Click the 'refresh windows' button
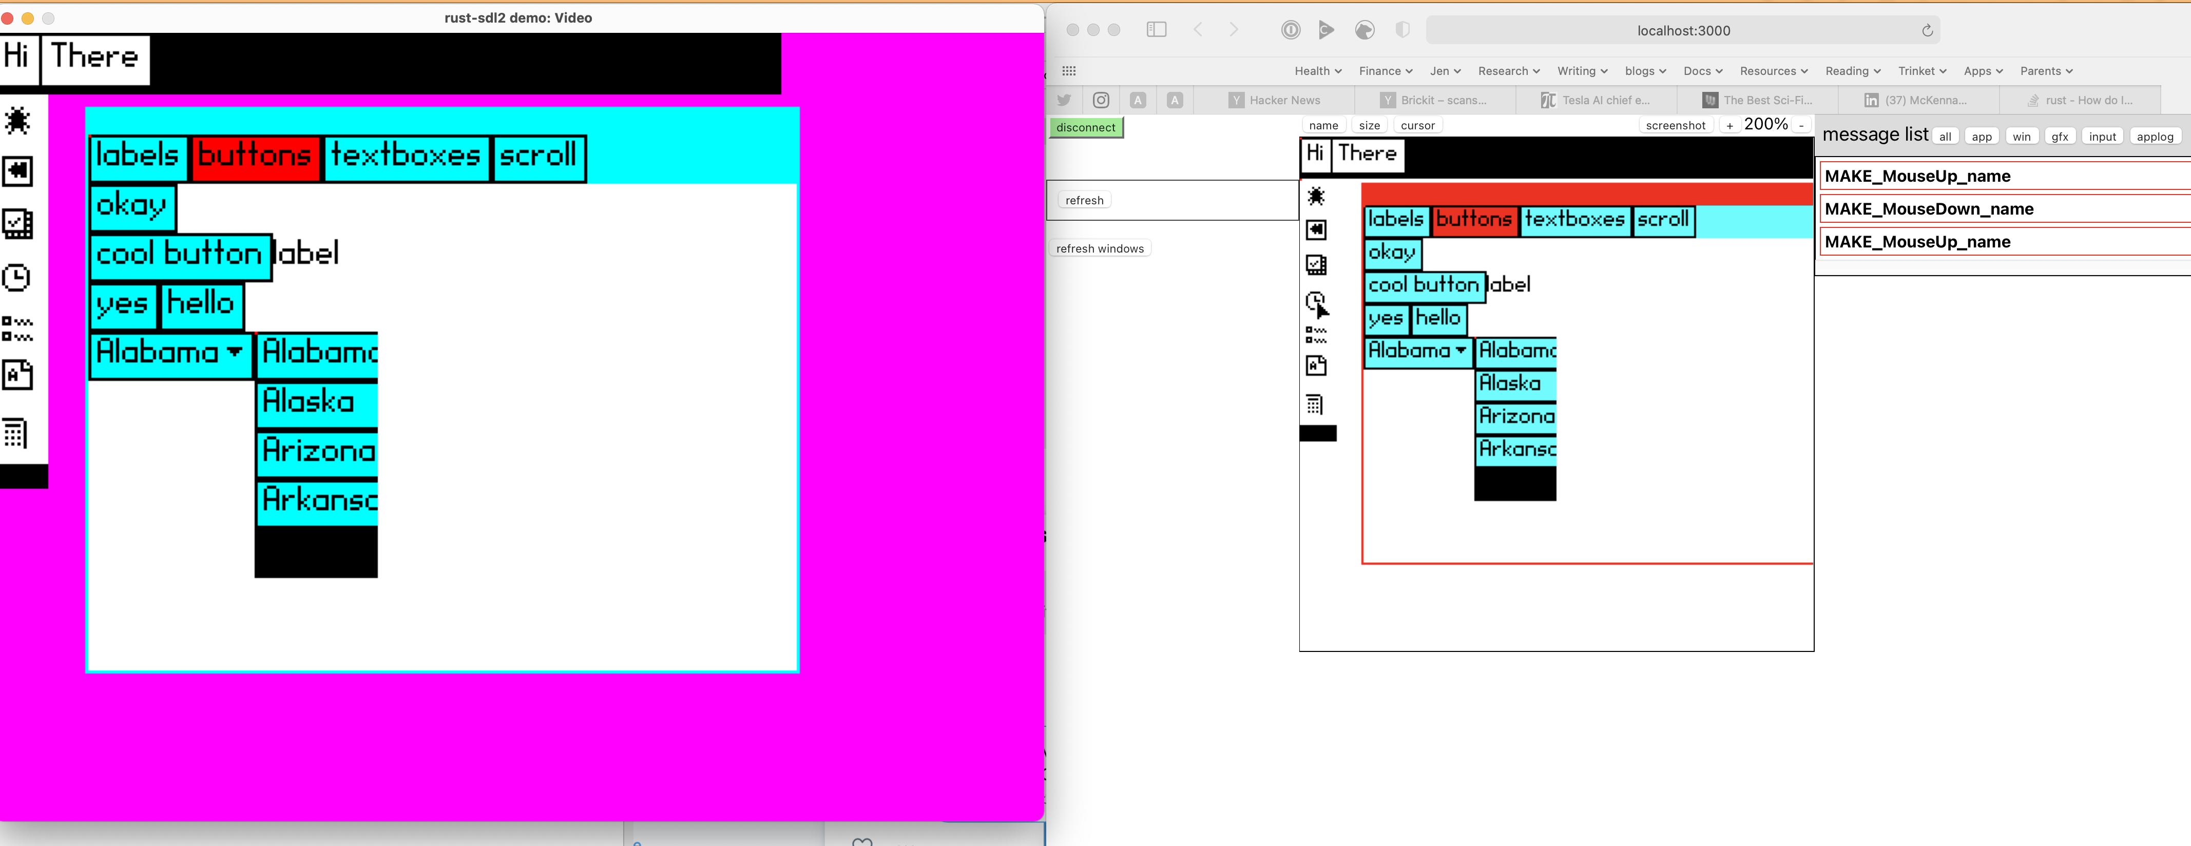This screenshot has height=846, width=2191. click(1100, 249)
